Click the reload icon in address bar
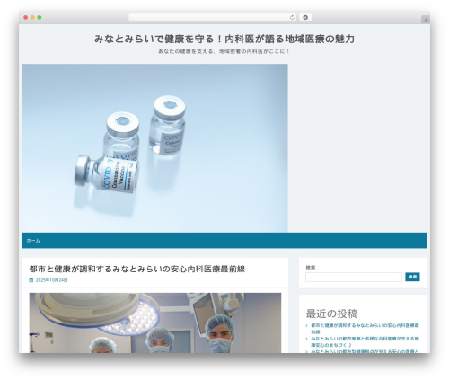The width and height of the screenshot is (449, 380). pos(292,18)
